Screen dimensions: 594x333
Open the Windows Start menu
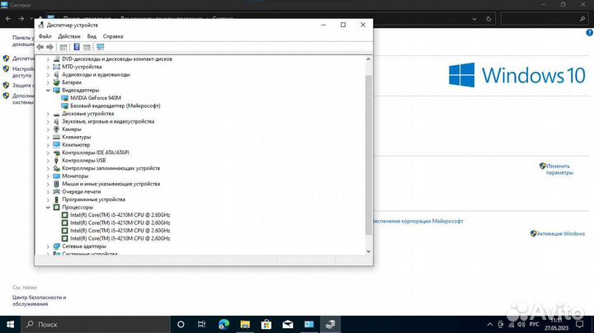point(10,324)
